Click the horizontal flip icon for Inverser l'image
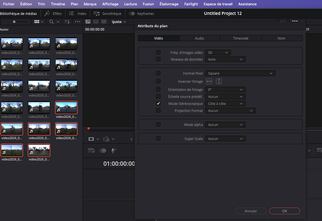The image size is (322, 221). click(x=209, y=81)
